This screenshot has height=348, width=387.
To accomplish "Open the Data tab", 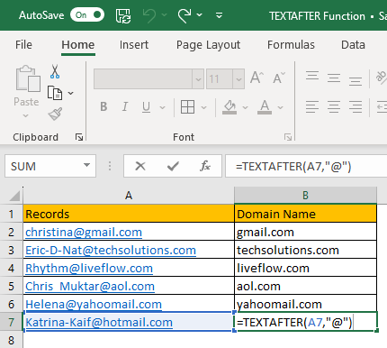I will 353,45.
